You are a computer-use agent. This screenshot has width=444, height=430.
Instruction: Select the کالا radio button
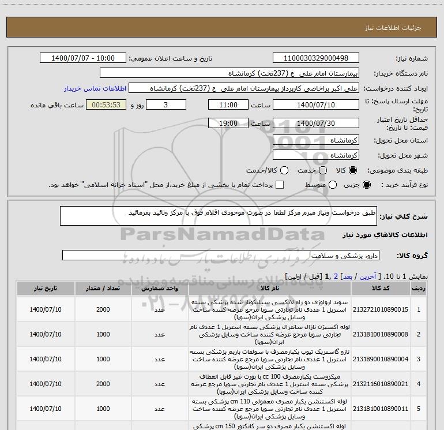pyautogui.click(x=353, y=170)
